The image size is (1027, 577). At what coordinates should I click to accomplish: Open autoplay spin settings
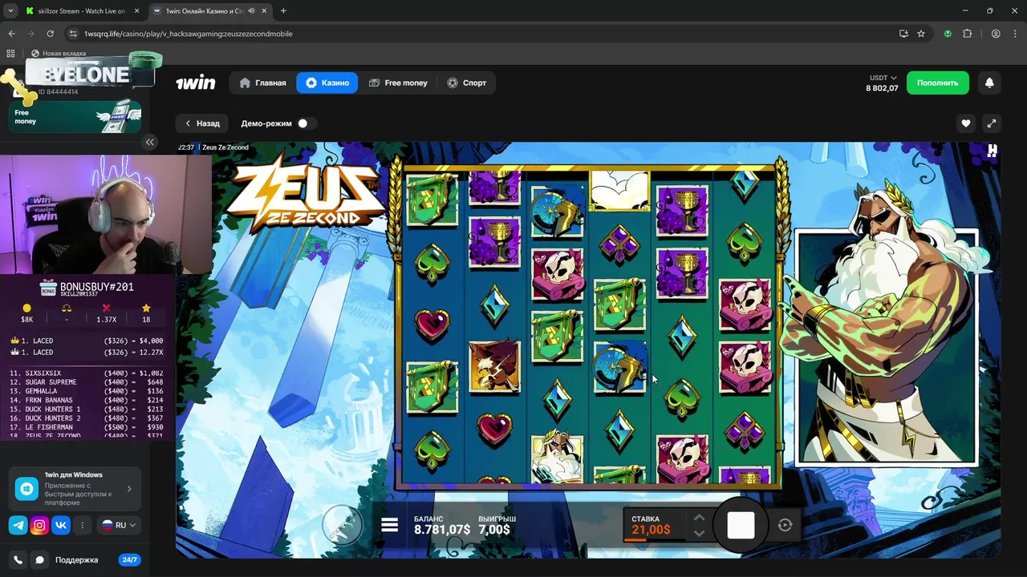point(785,525)
